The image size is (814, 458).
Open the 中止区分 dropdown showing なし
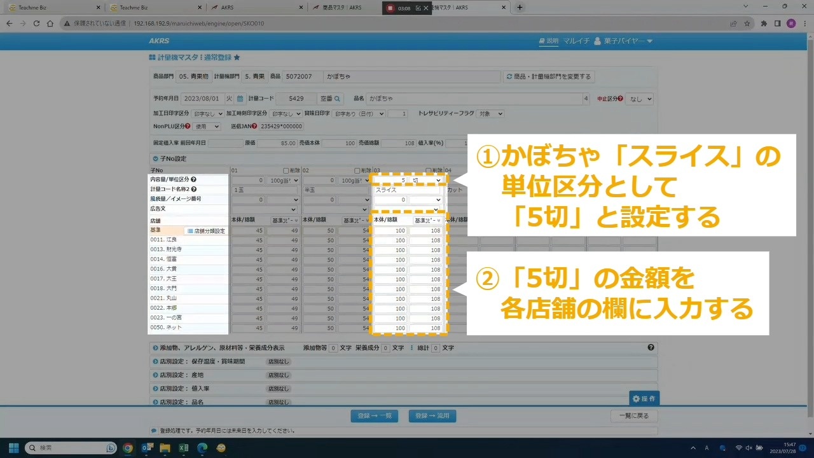click(639, 99)
